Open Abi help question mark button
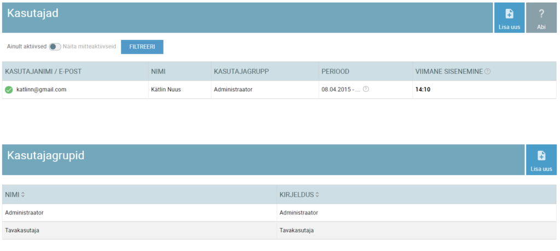Image resolution: width=560 pixels, height=251 pixels. [541, 15]
